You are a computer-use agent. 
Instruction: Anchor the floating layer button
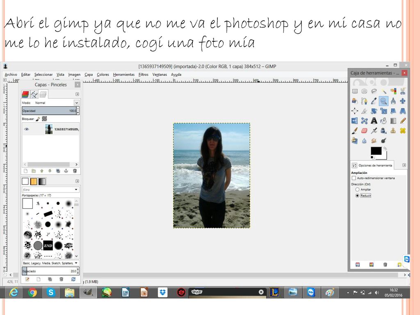66,171
